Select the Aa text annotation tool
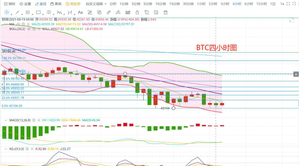 point(80,12)
